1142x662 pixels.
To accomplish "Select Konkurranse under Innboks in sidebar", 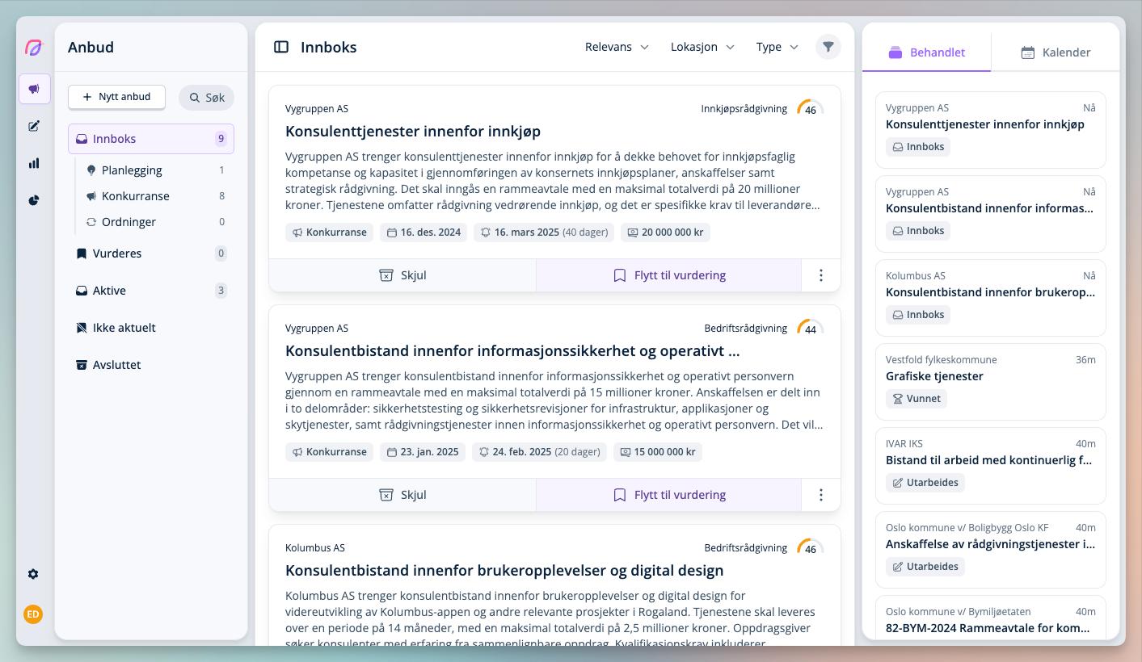I will tap(135, 196).
